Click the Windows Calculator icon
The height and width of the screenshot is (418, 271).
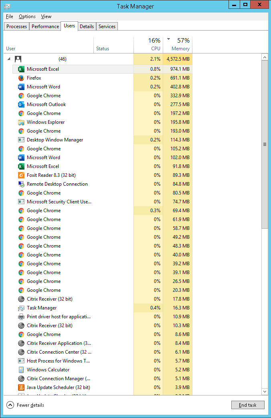click(21, 370)
